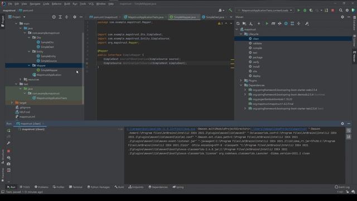Run the selected Maven build
357x201 pixels.
pos(267,23)
